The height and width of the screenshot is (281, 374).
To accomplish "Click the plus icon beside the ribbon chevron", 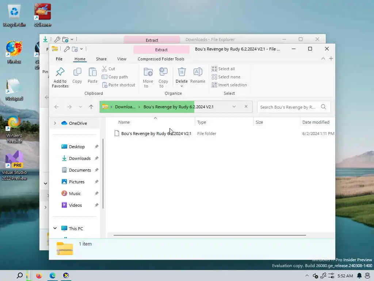I will pyautogui.click(x=331, y=59).
